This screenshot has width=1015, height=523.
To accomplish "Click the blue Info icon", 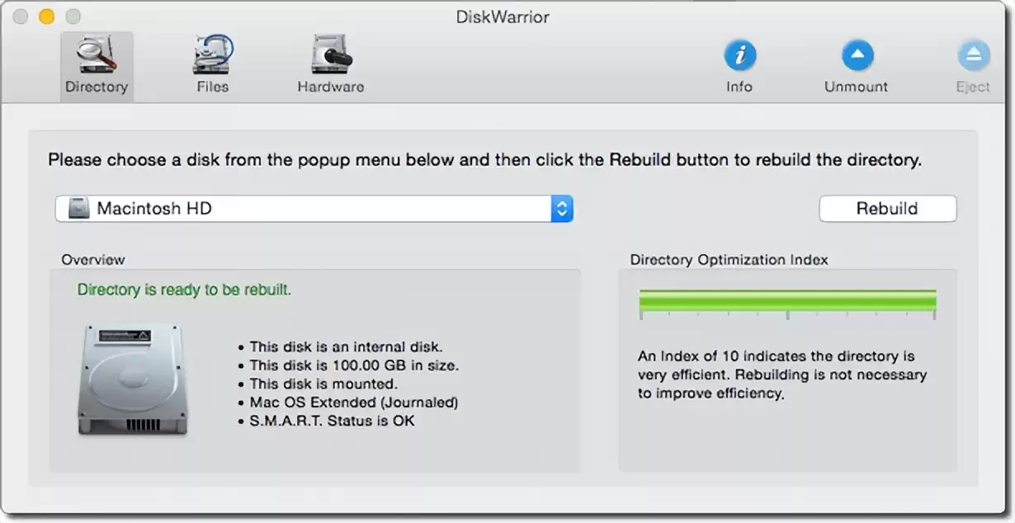I will click(x=739, y=55).
